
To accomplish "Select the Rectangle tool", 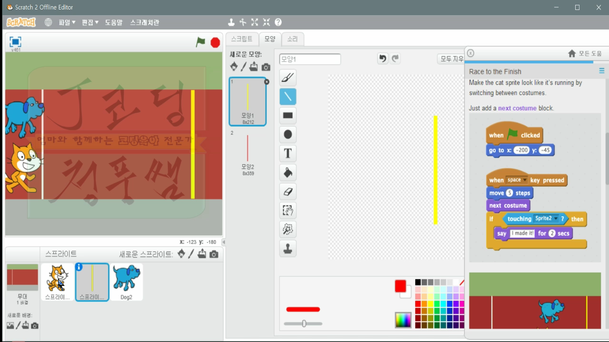I will (288, 115).
